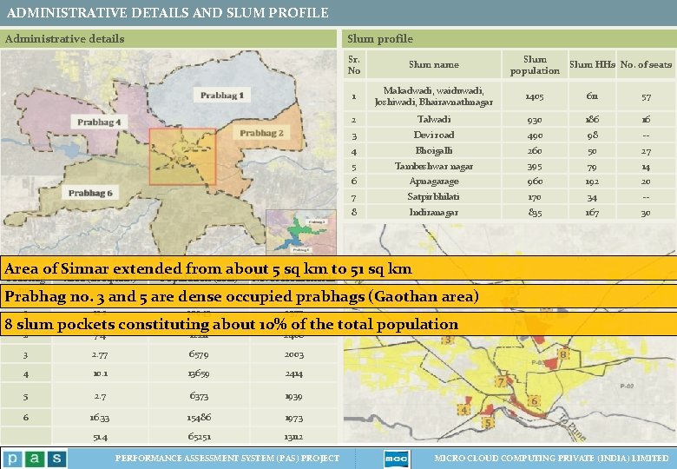Select the 'Makadwadi, waidhwadi, Joshiwadi, Bhairavnathnagar' slum name
Image resolution: width=677 pixels, height=469 pixels.
click(434, 96)
